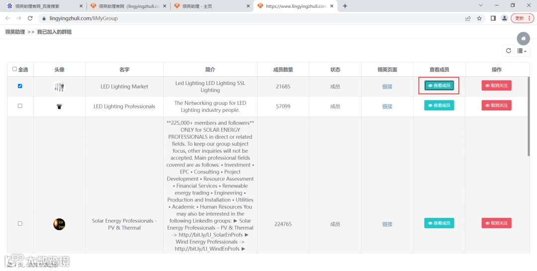Click the LED Lighting Market name cell

[124, 87]
